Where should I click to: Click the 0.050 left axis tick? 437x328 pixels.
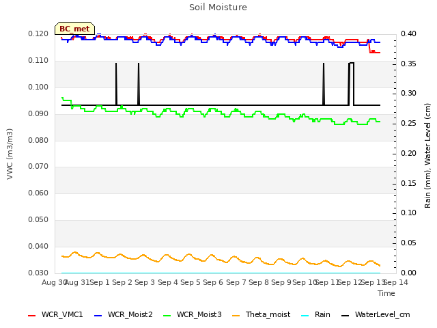point(38,220)
